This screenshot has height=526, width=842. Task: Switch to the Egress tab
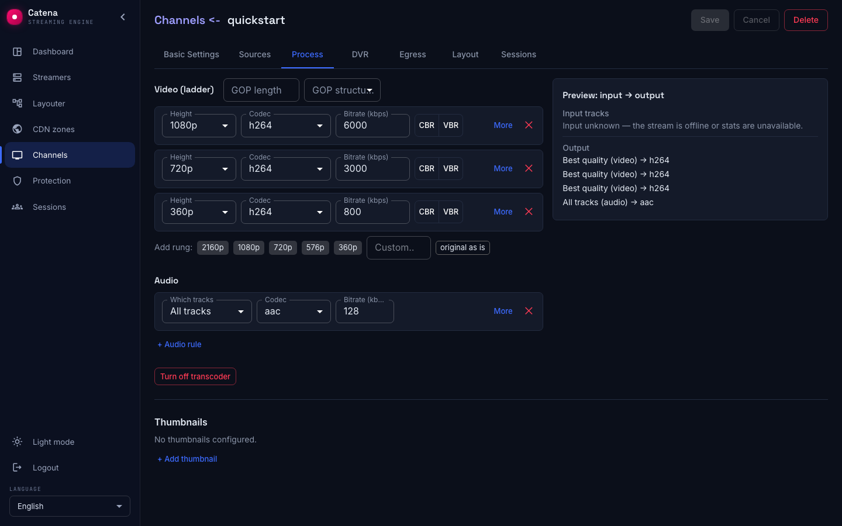click(x=413, y=54)
